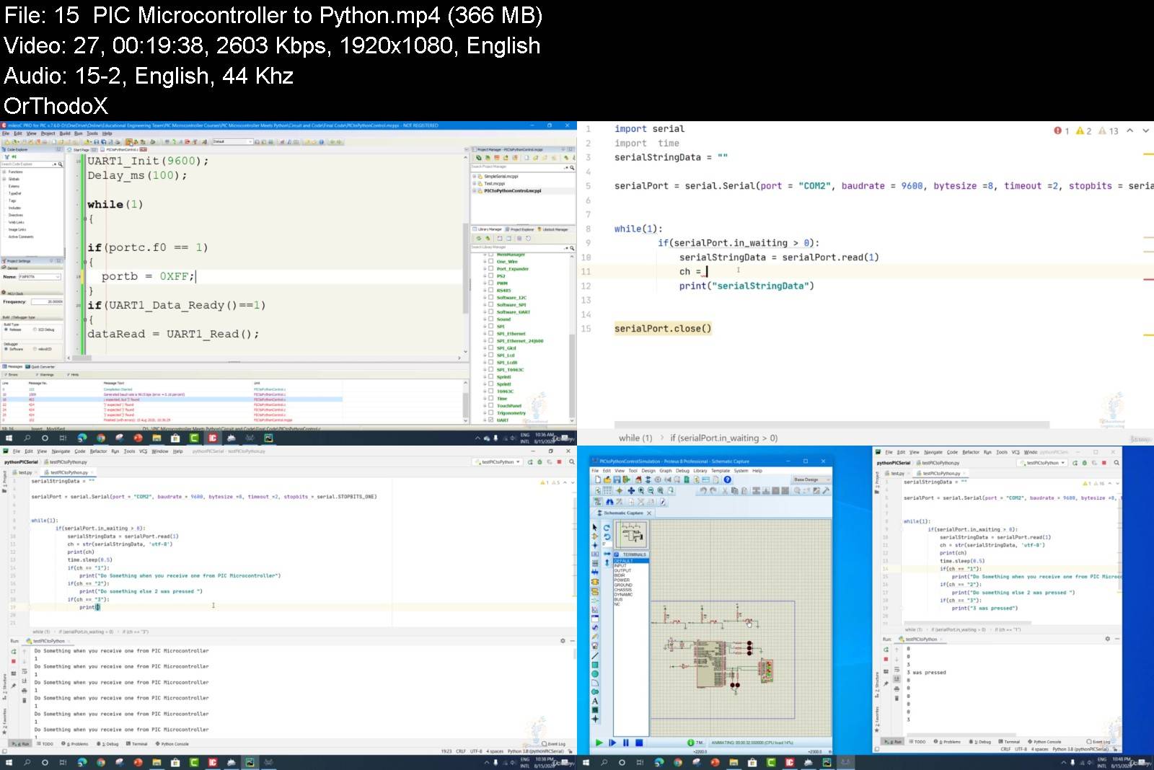The image size is (1154, 770).
Task: Expand the TouchPanel library node in mikroC
Action: pos(485,406)
